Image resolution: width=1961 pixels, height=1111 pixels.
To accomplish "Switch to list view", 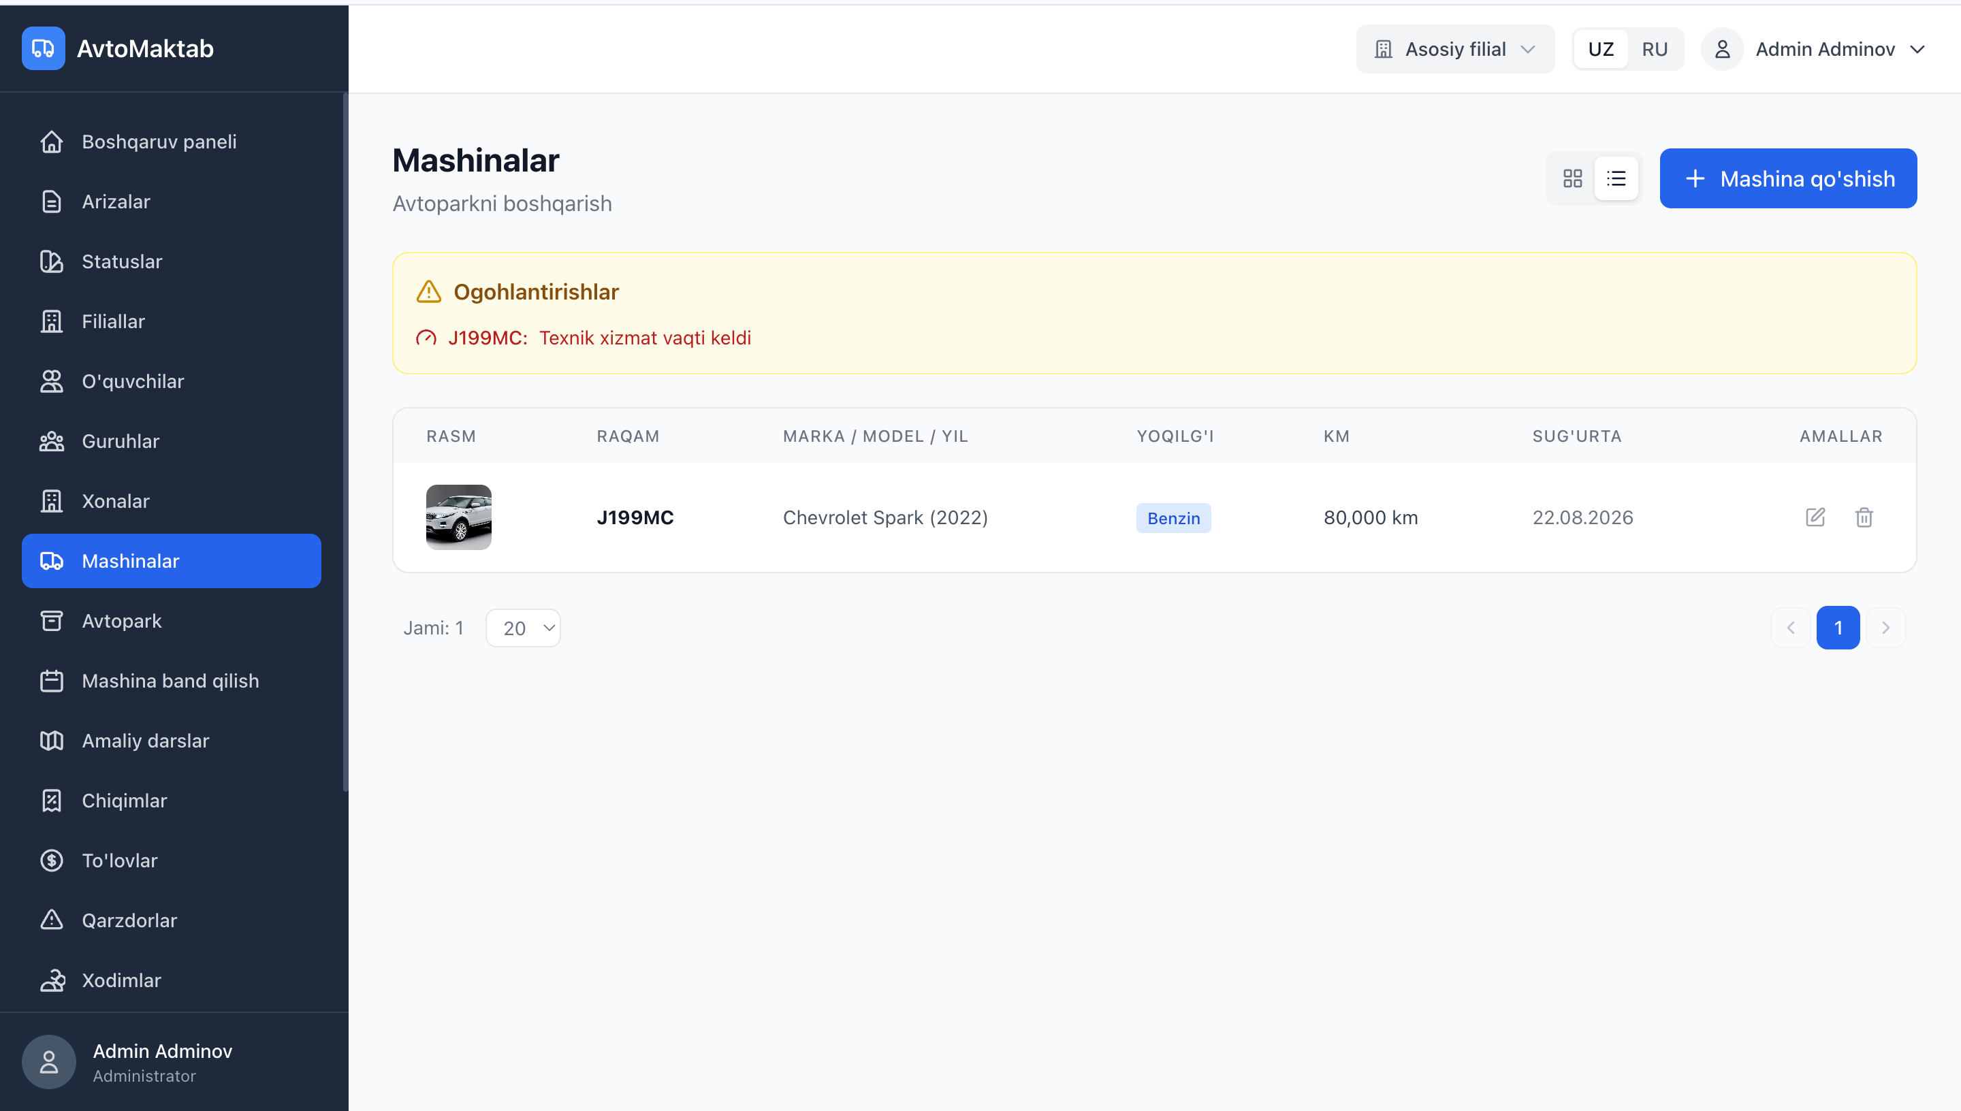I will 1616,178.
